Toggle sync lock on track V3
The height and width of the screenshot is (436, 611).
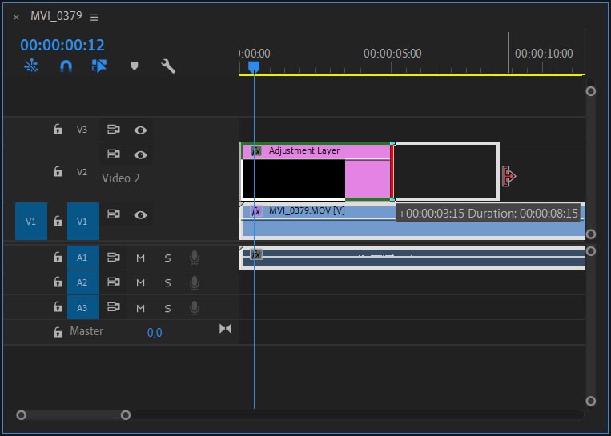pyautogui.click(x=114, y=130)
